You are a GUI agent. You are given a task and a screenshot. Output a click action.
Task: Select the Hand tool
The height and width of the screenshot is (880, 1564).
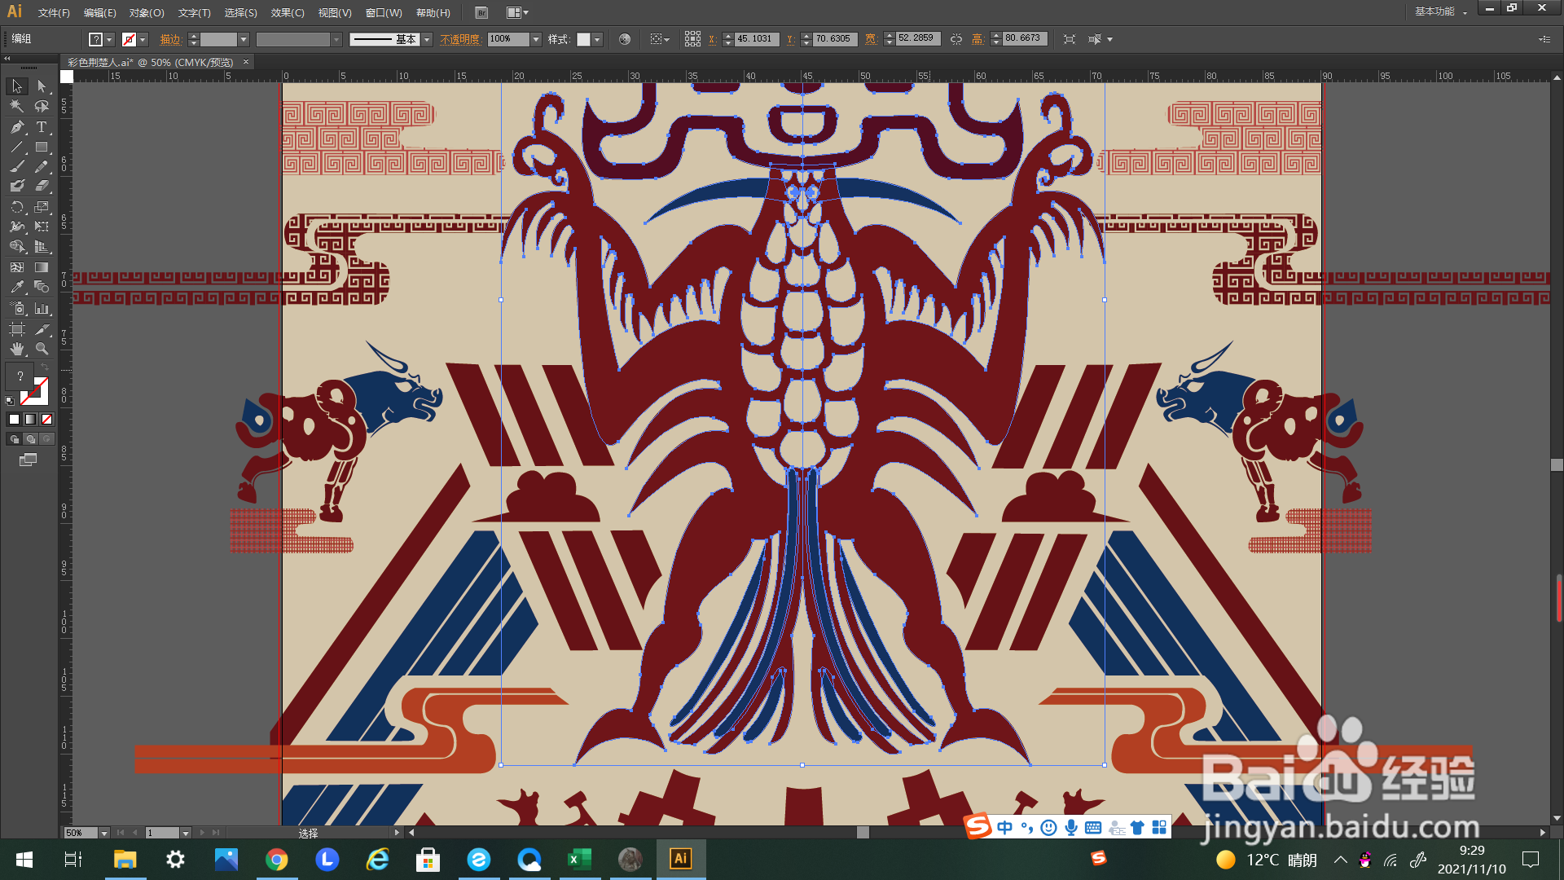click(x=17, y=349)
